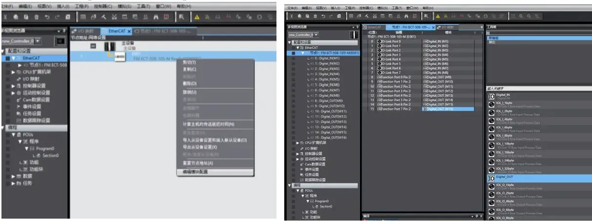This screenshot has width=592, height=224.
Task: Choose 撤销(U) in the context menu
Action: tap(190, 92)
